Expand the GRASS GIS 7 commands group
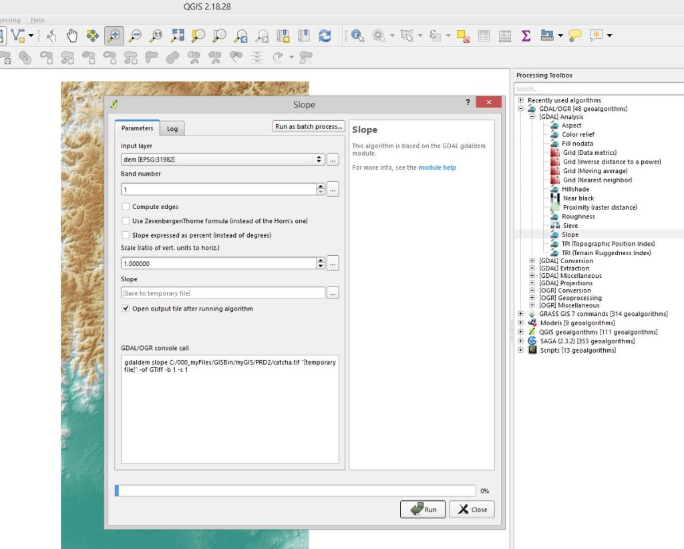 (520, 314)
